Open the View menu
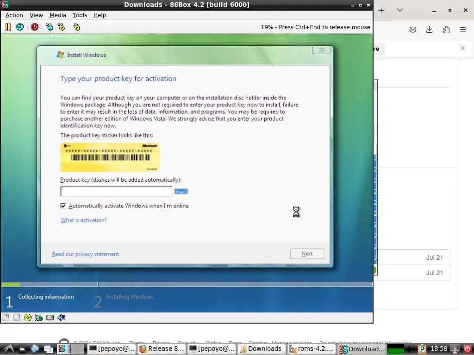This screenshot has height=355, width=474. 36,15
